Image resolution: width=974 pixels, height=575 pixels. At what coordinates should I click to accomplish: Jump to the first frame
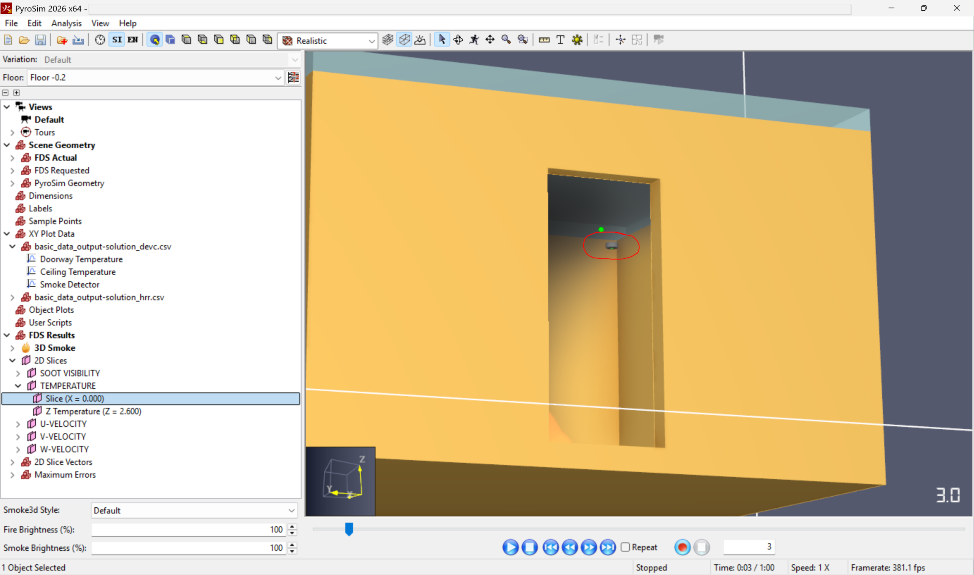click(x=551, y=548)
